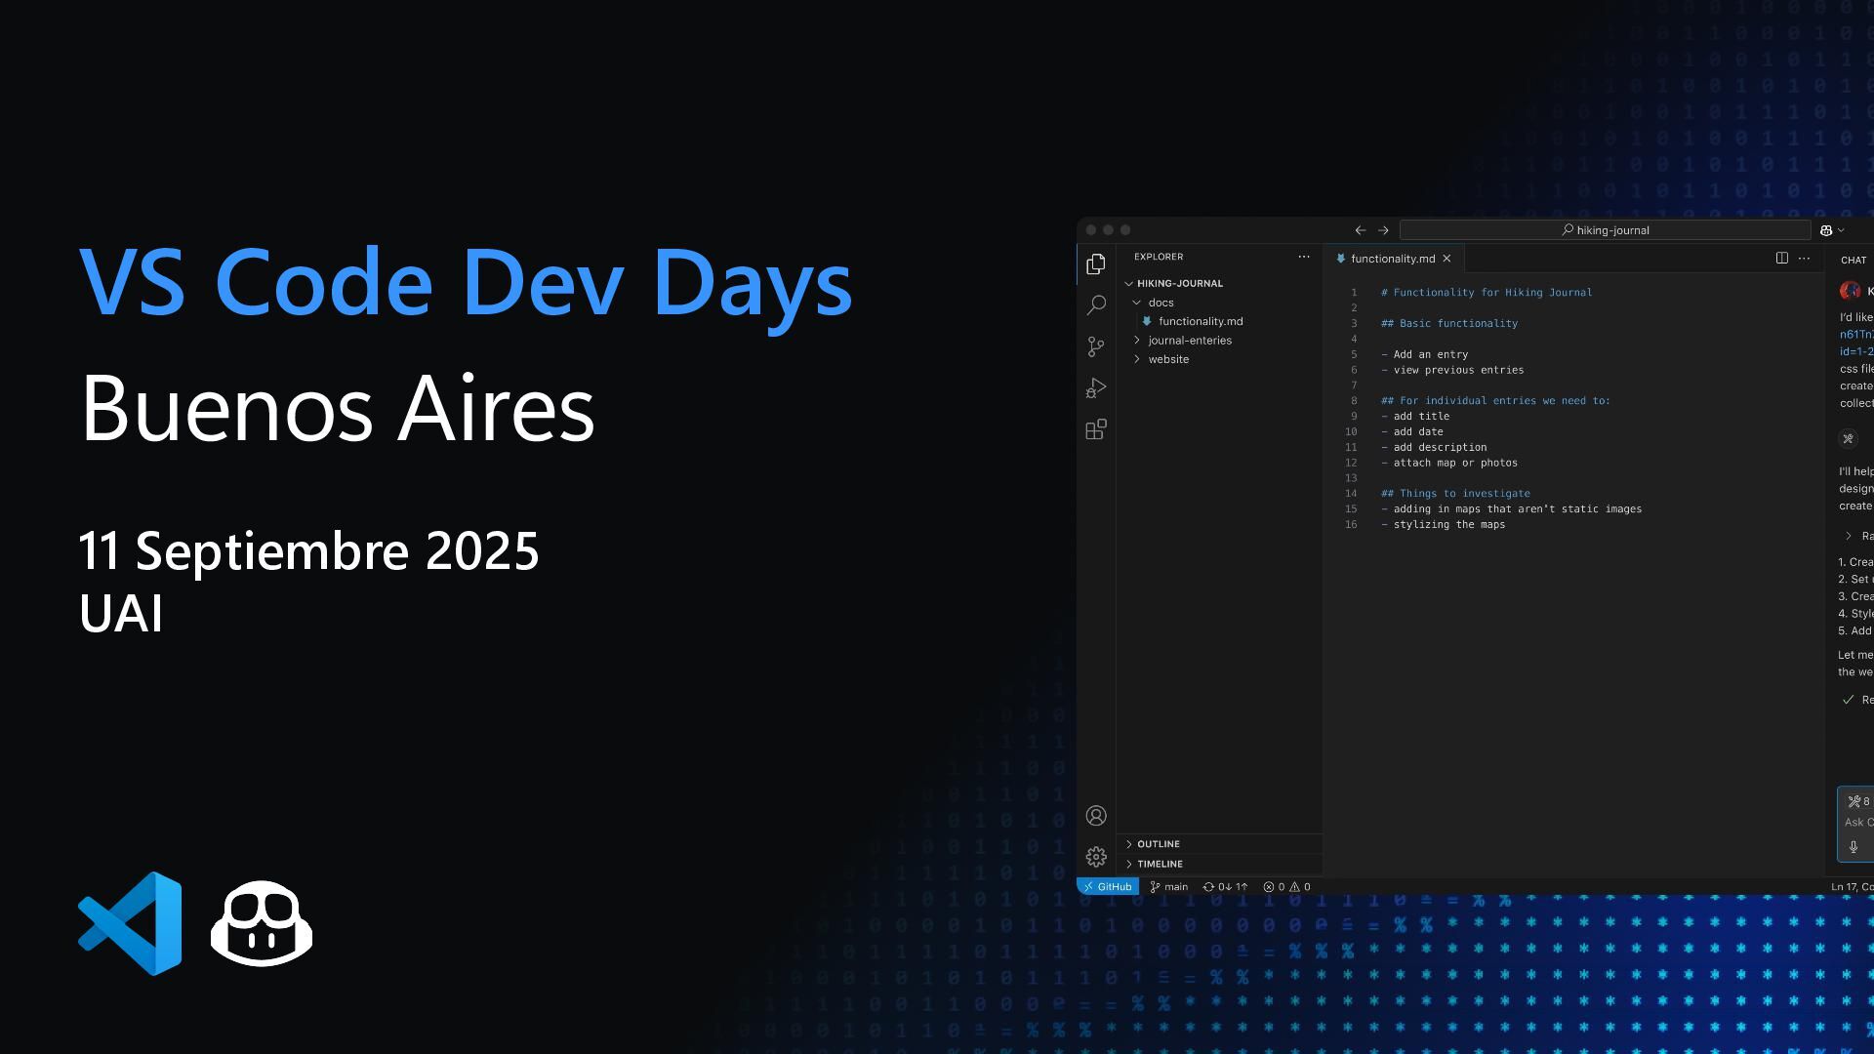Open the Run and Debug view

pyautogui.click(x=1096, y=388)
